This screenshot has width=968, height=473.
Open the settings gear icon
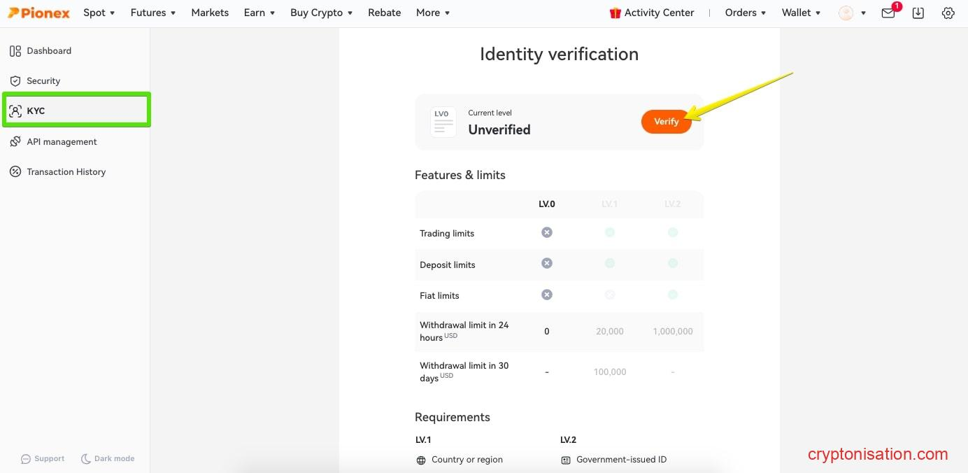[948, 13]
